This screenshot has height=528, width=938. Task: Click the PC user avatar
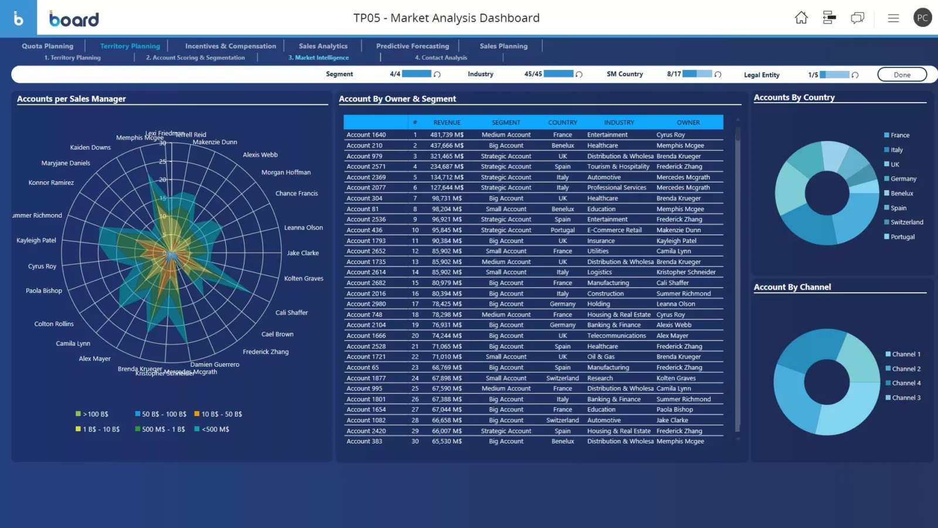click(x=922, y=18)
